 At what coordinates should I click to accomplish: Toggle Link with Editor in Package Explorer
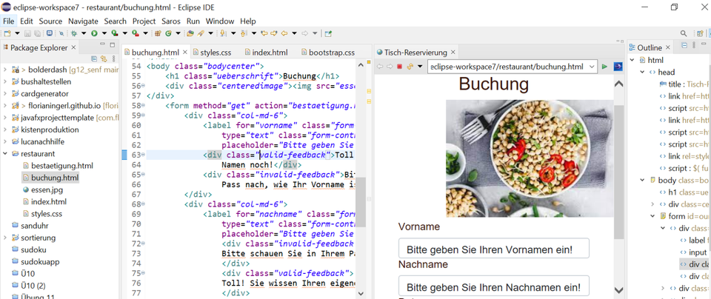coord(104,58)
